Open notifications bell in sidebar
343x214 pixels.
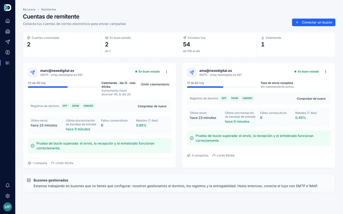(8, 185)
